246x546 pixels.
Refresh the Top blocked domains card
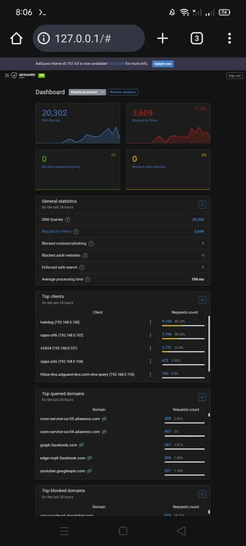(x=202, y=494)
